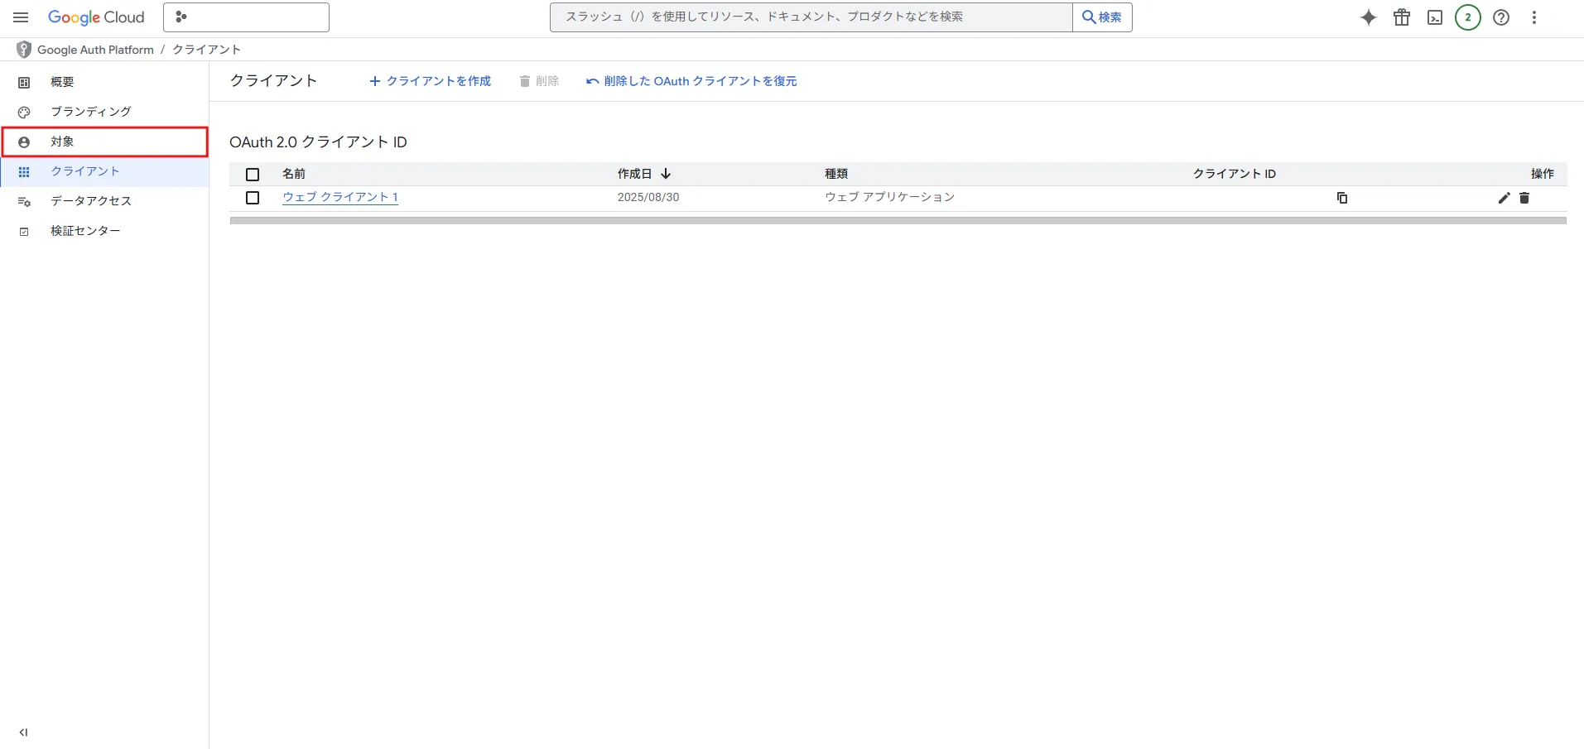Click 削除した OAuth クライアントを復元
The width and height of the screenshot is (1584, 749).
[691, 81]
